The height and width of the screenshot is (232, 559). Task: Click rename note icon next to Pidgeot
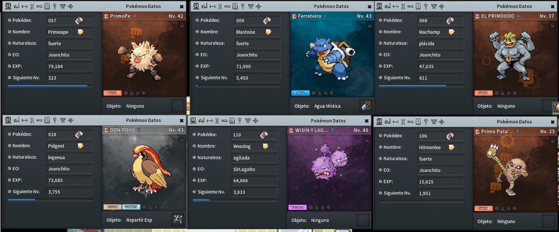point(81,146)
